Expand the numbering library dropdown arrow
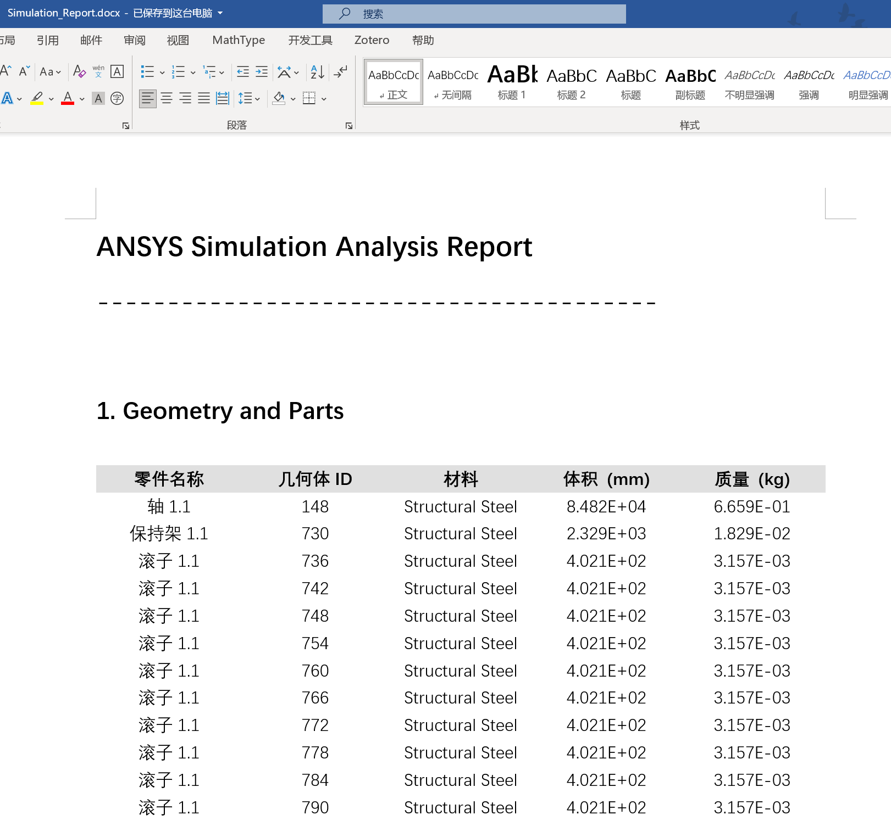 coord(193,72)
